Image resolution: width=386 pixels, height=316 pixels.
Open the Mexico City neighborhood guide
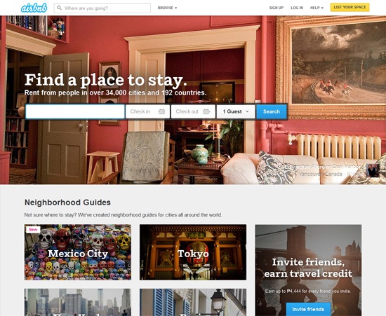[x=78, y=252]
